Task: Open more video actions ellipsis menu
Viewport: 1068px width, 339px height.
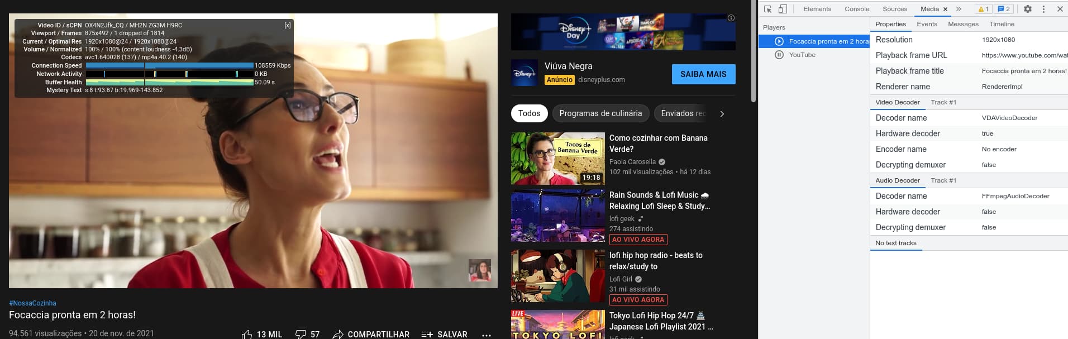Action: pyautogui.click(x=486, y=335)
